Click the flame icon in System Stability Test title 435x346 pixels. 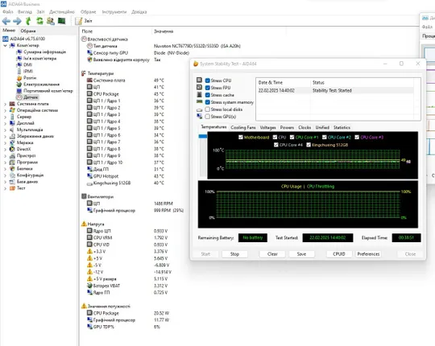(196, 64)
